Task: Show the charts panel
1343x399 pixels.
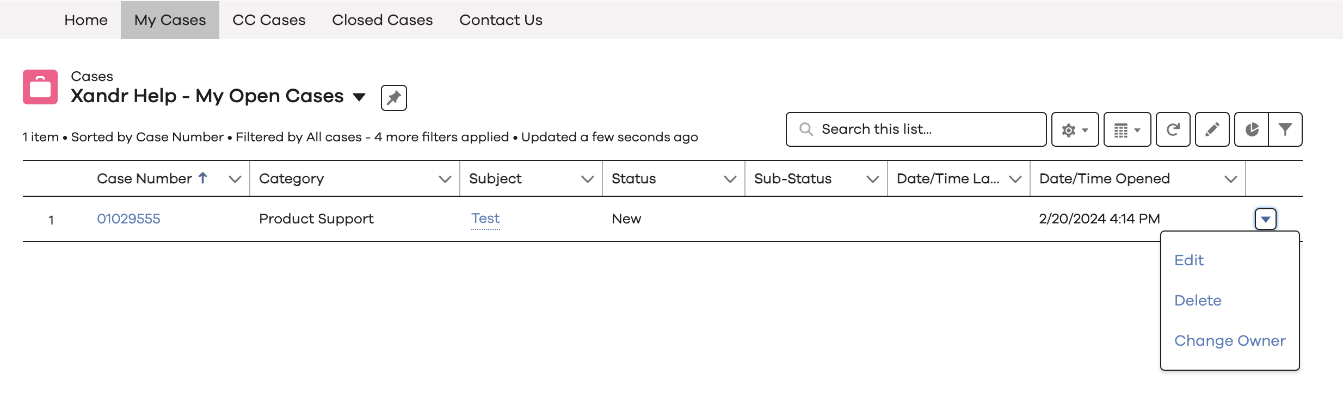Action: [x=1252, y=129]
